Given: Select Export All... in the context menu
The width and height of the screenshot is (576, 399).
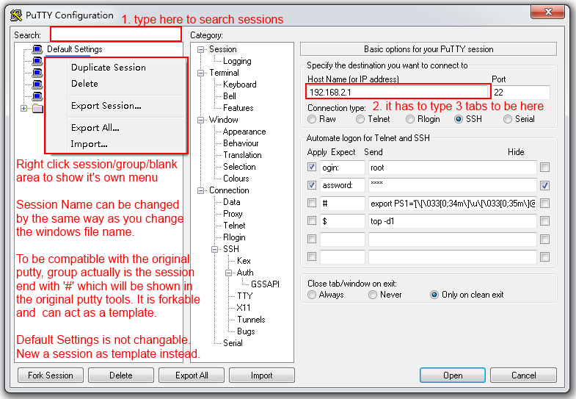Looking at the screenshot, I should (x=95, y=128).
